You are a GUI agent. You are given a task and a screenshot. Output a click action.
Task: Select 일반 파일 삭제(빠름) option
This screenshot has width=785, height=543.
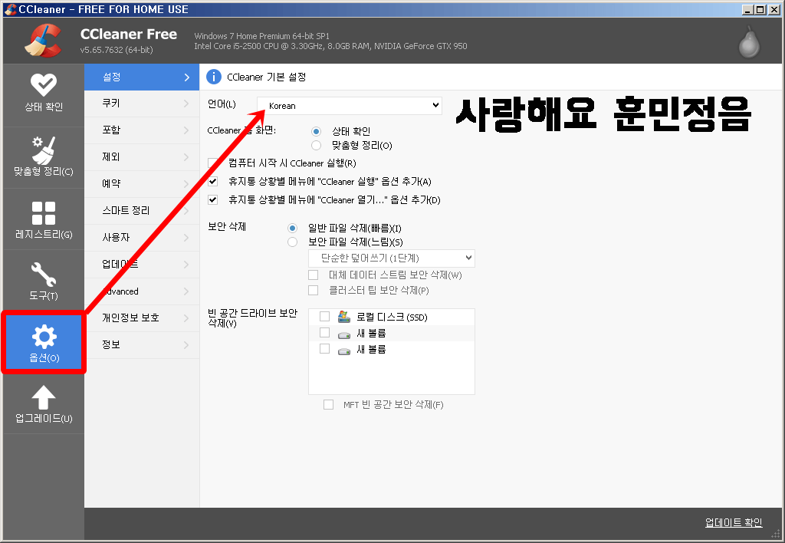[x=292, y=229]
